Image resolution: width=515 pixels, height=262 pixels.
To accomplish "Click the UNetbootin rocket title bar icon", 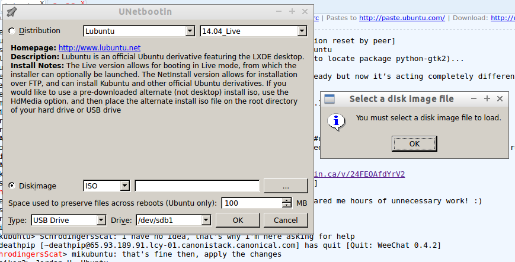I will click(12, 12).
